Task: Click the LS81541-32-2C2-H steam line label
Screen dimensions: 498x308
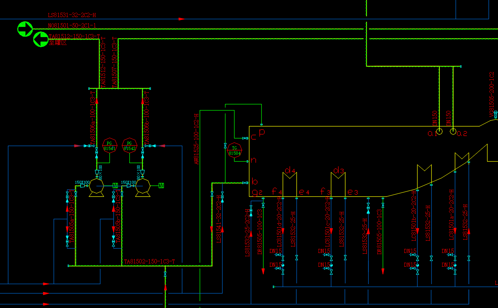Action: tap(219, 219)
